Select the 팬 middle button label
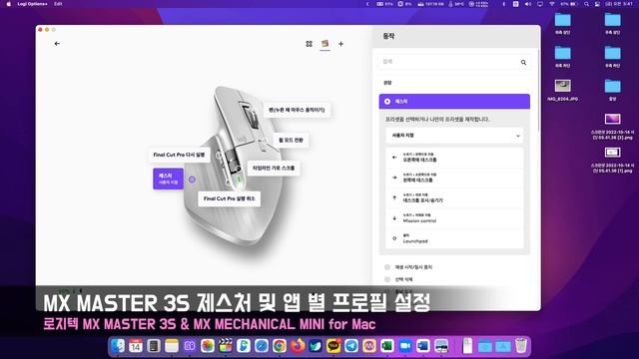The height and width of the screenshot is (359, 639). coord(297,110)
